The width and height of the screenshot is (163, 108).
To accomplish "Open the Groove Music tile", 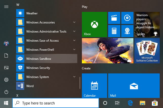I will click(x=127, y=18).
